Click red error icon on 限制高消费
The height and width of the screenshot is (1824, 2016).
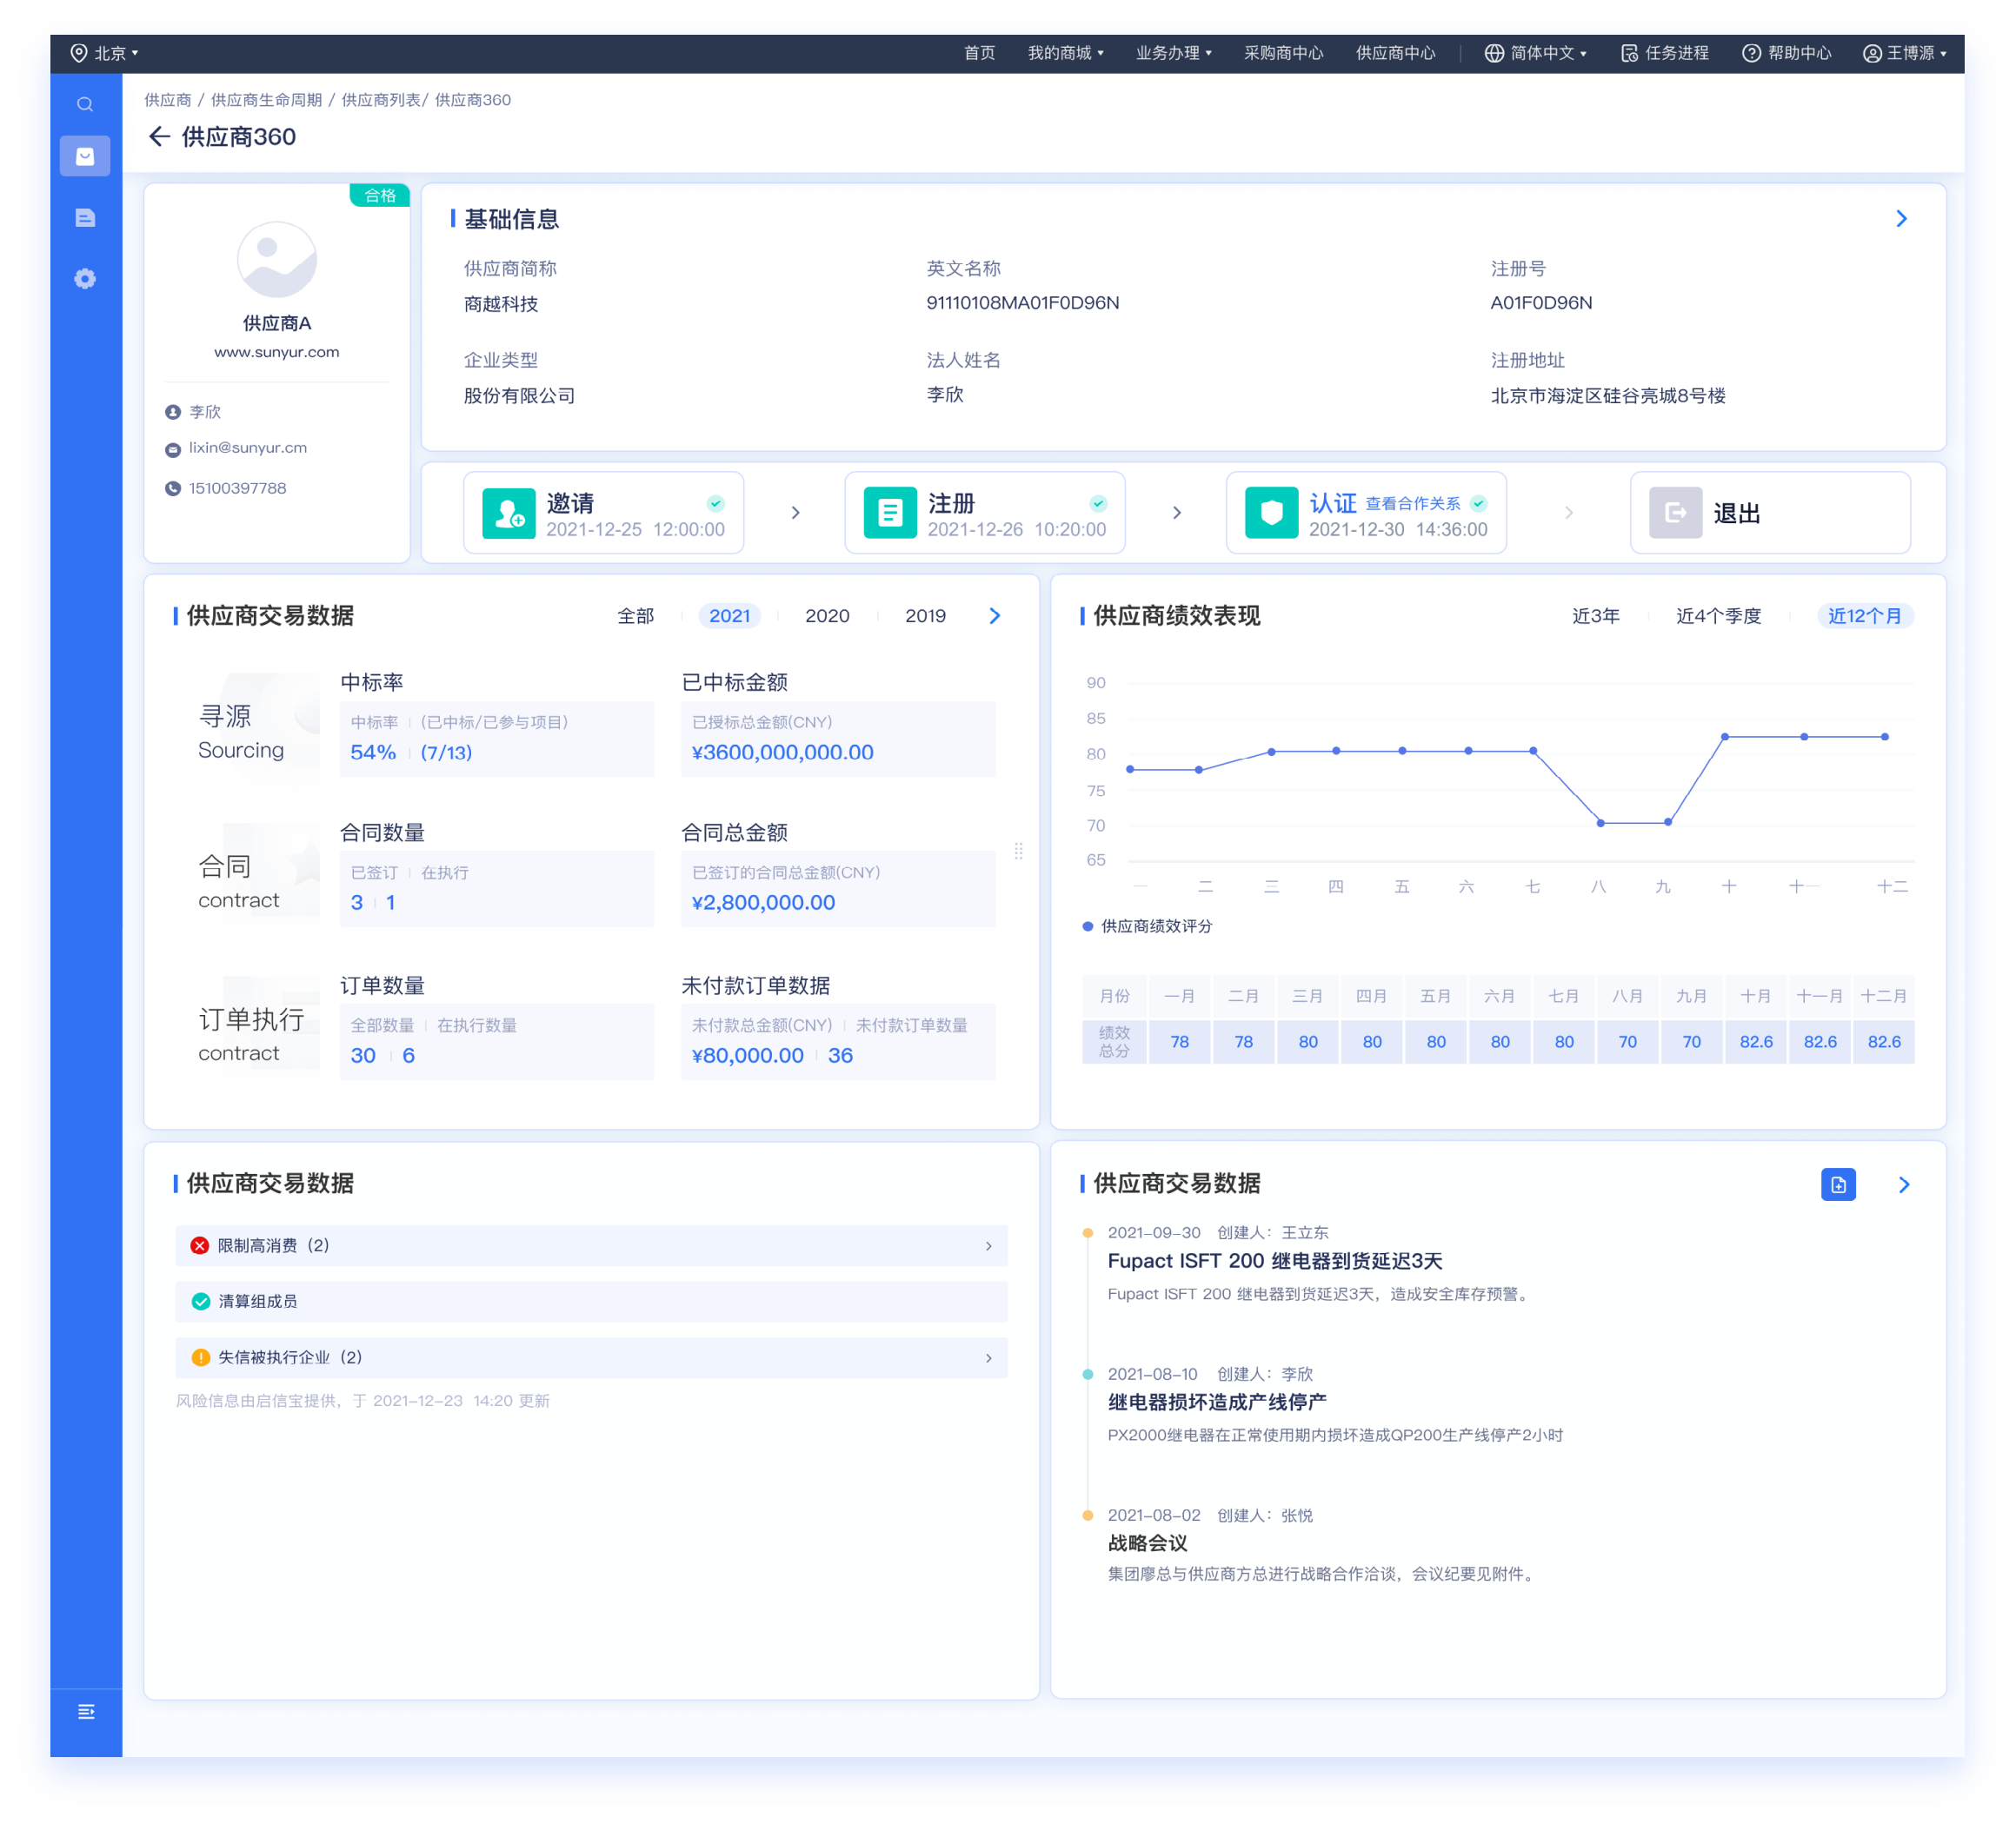200,1245
